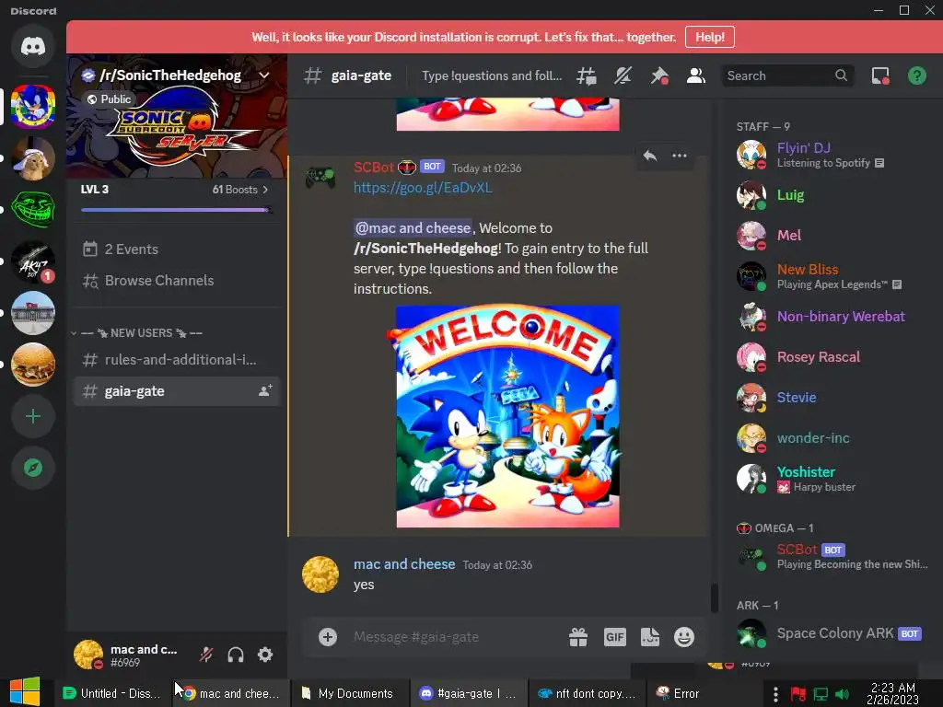Select the gaia-gate channel
The width and height of the screenshot is (943, 707).
pos(177,390)
